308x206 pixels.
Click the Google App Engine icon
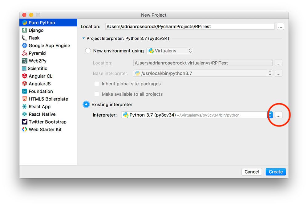click(25, 45)
